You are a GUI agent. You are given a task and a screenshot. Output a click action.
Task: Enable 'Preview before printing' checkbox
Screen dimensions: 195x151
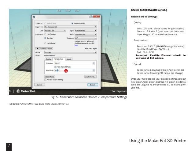(x=46, y=80)
